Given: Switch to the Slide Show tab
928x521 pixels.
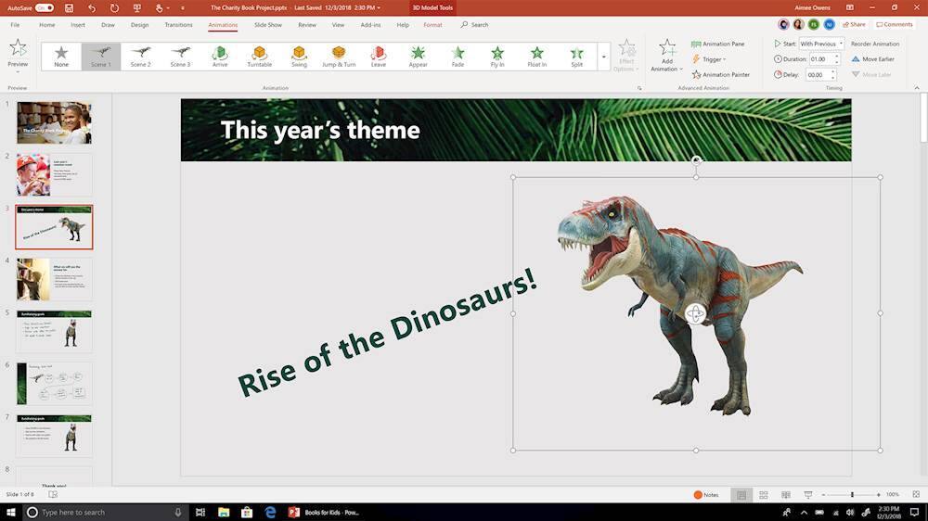Looking at the screenshot, I should (268, 25).
